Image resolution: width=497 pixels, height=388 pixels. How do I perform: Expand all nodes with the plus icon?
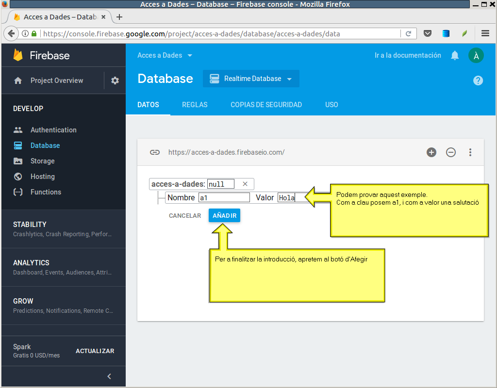tap(431, 152)
